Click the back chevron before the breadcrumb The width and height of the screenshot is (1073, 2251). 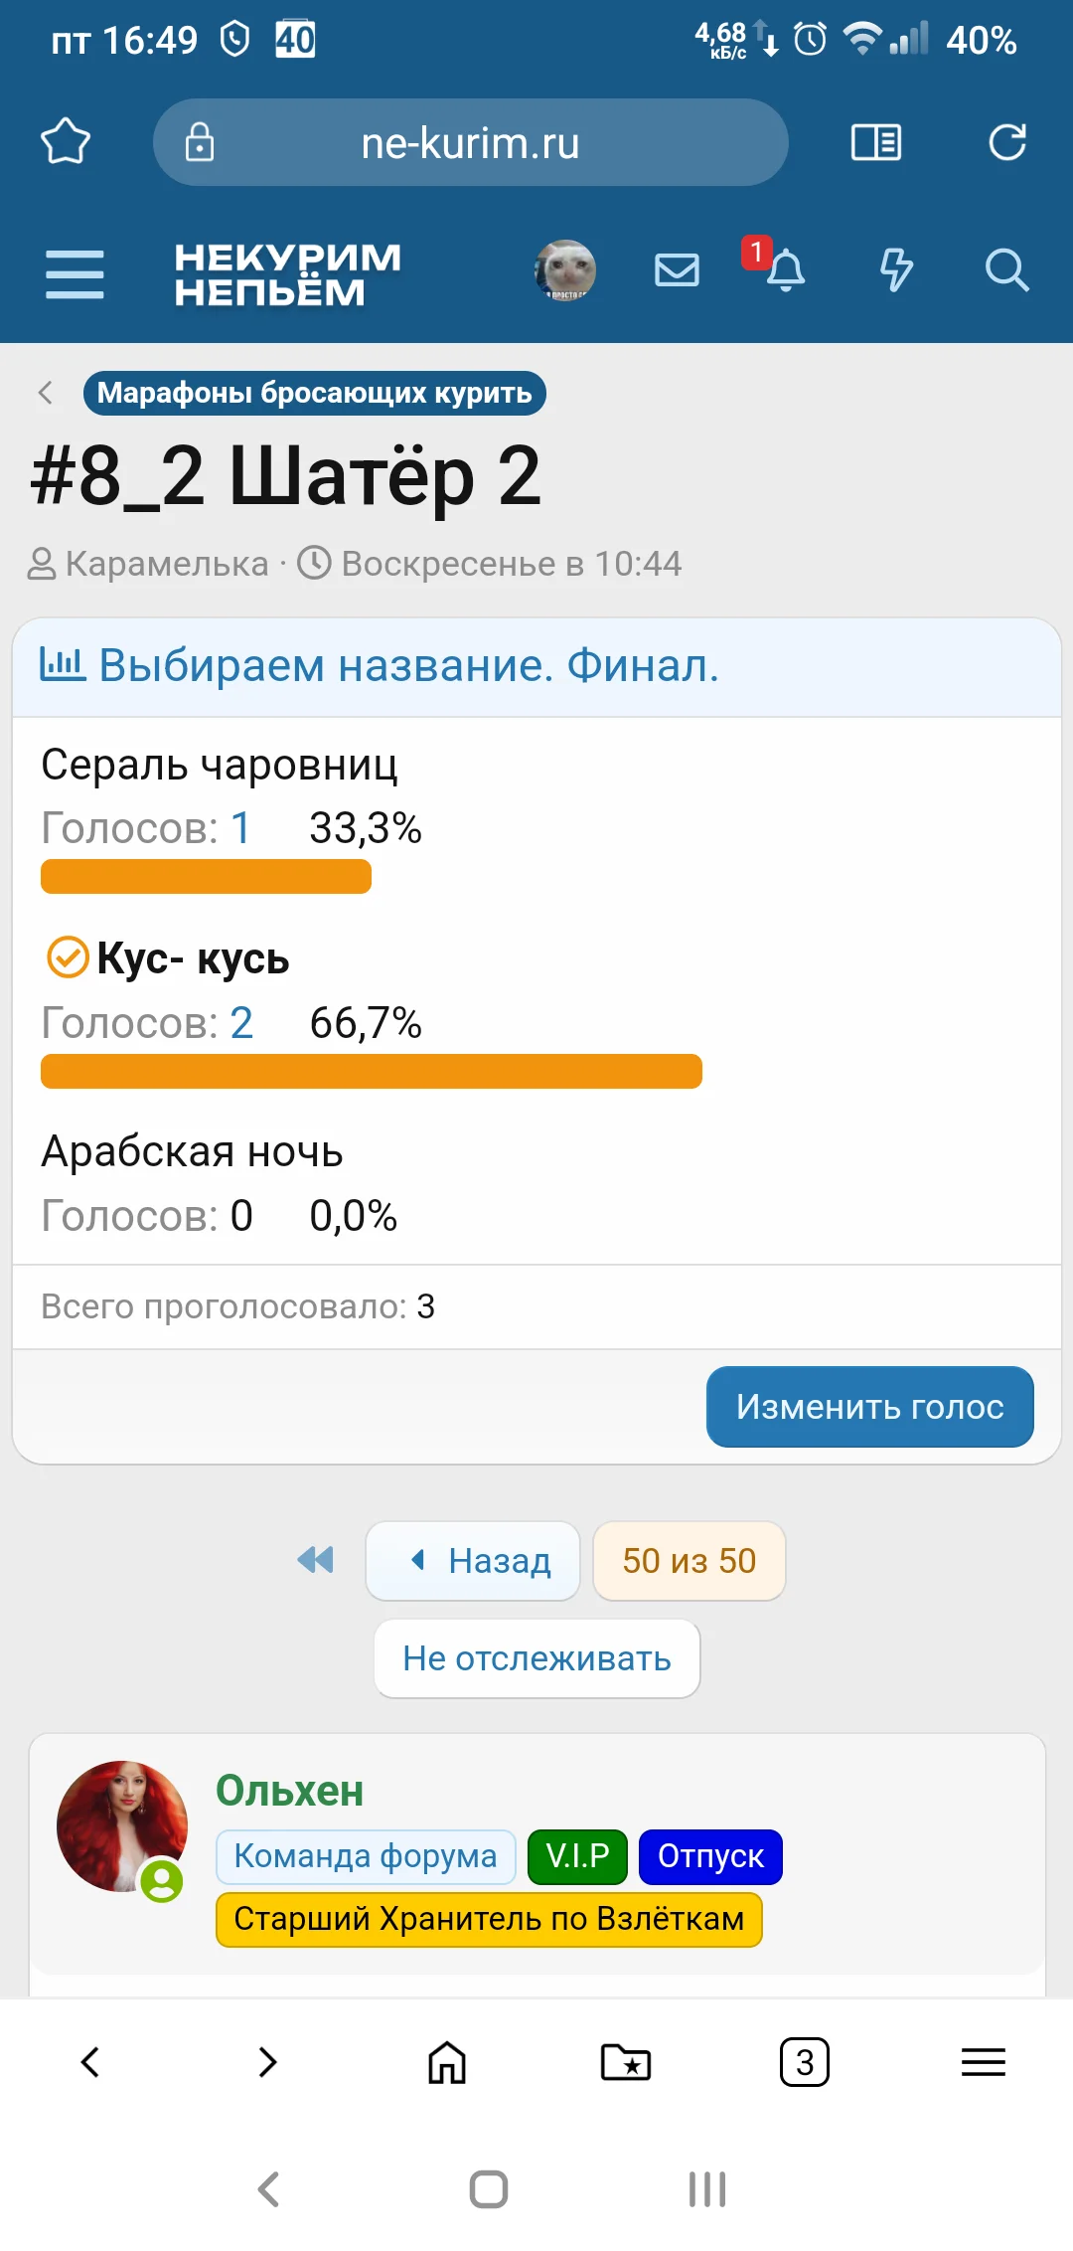tap(45, 392)
